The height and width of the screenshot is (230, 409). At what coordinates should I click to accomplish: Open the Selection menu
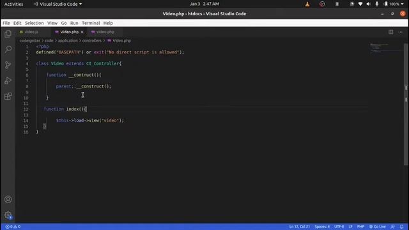34,23
